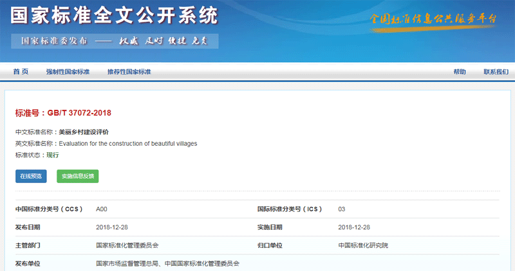Switch to 推荐性国家标准 section

pyautogui.click(x=129, y=72)
